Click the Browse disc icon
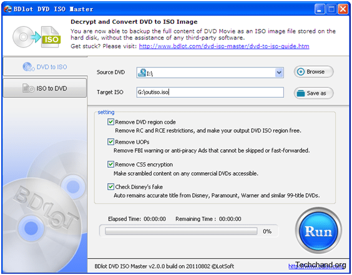The width and height of the screenshot is (352, 275). pyautogui.click(x=301, y=72)
